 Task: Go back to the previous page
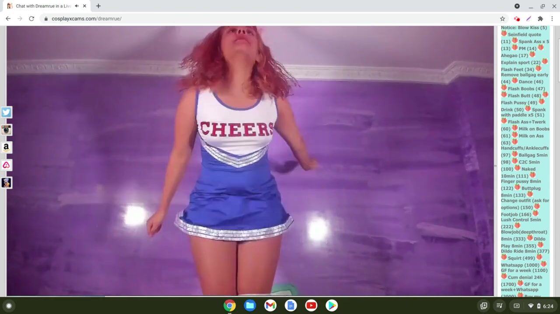(x=8, y=19)
